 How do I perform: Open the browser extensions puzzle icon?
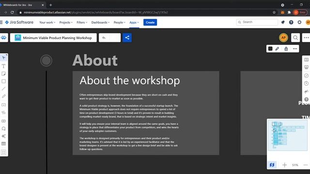pos(289,13)
